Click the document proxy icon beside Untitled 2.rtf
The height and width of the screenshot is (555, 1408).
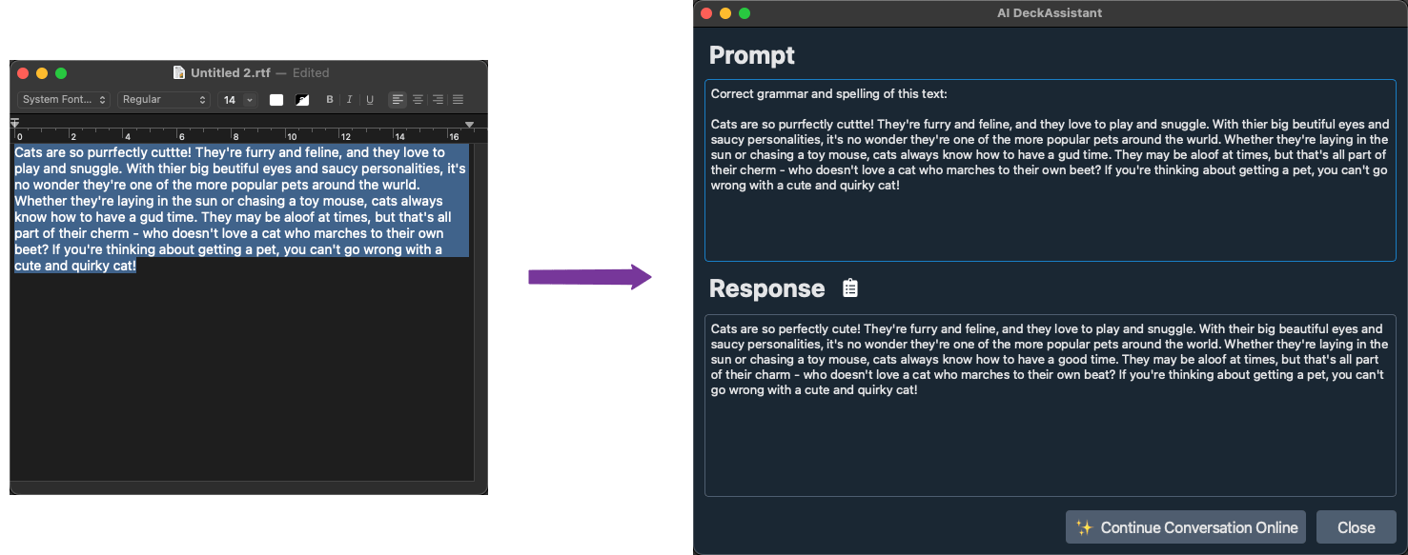[178, 71]
